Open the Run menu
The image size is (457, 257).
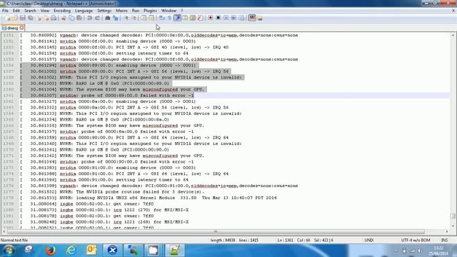click(x=136, y=11)
